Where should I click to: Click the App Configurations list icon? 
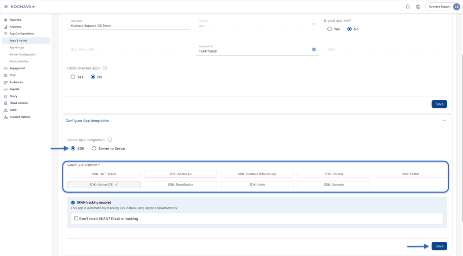tap(5, 33)
